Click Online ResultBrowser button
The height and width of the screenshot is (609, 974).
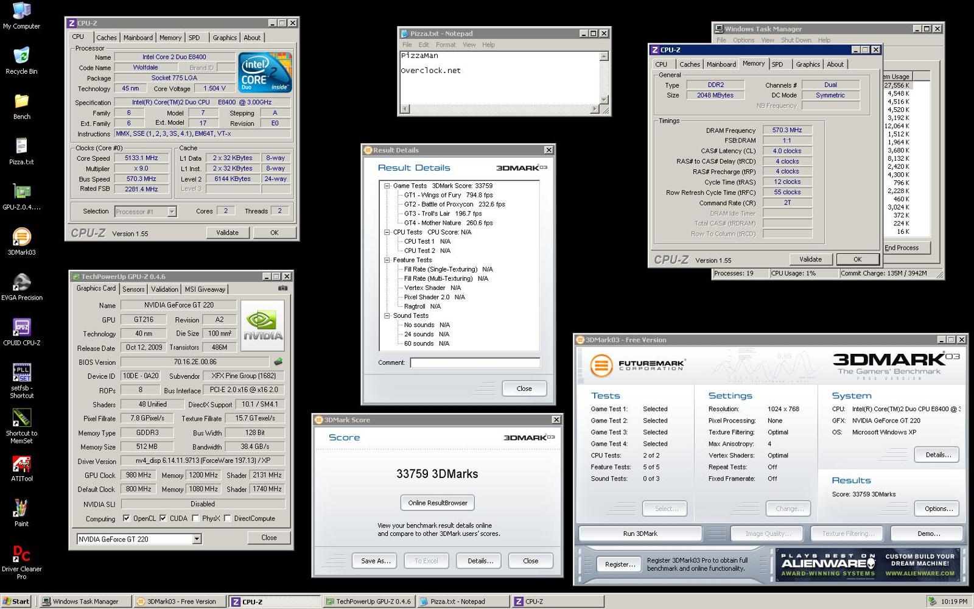tap(438, 503)
